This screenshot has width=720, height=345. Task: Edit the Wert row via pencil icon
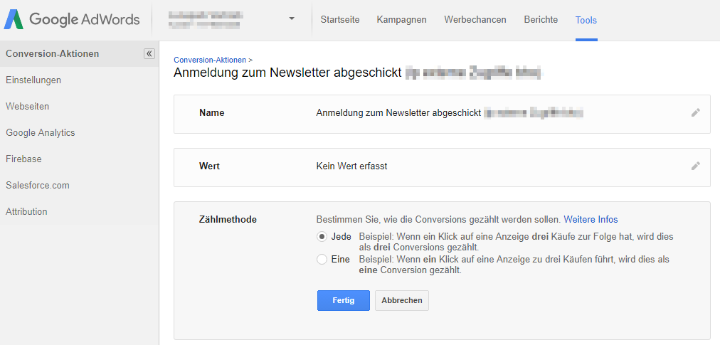(x=696, y=166)
